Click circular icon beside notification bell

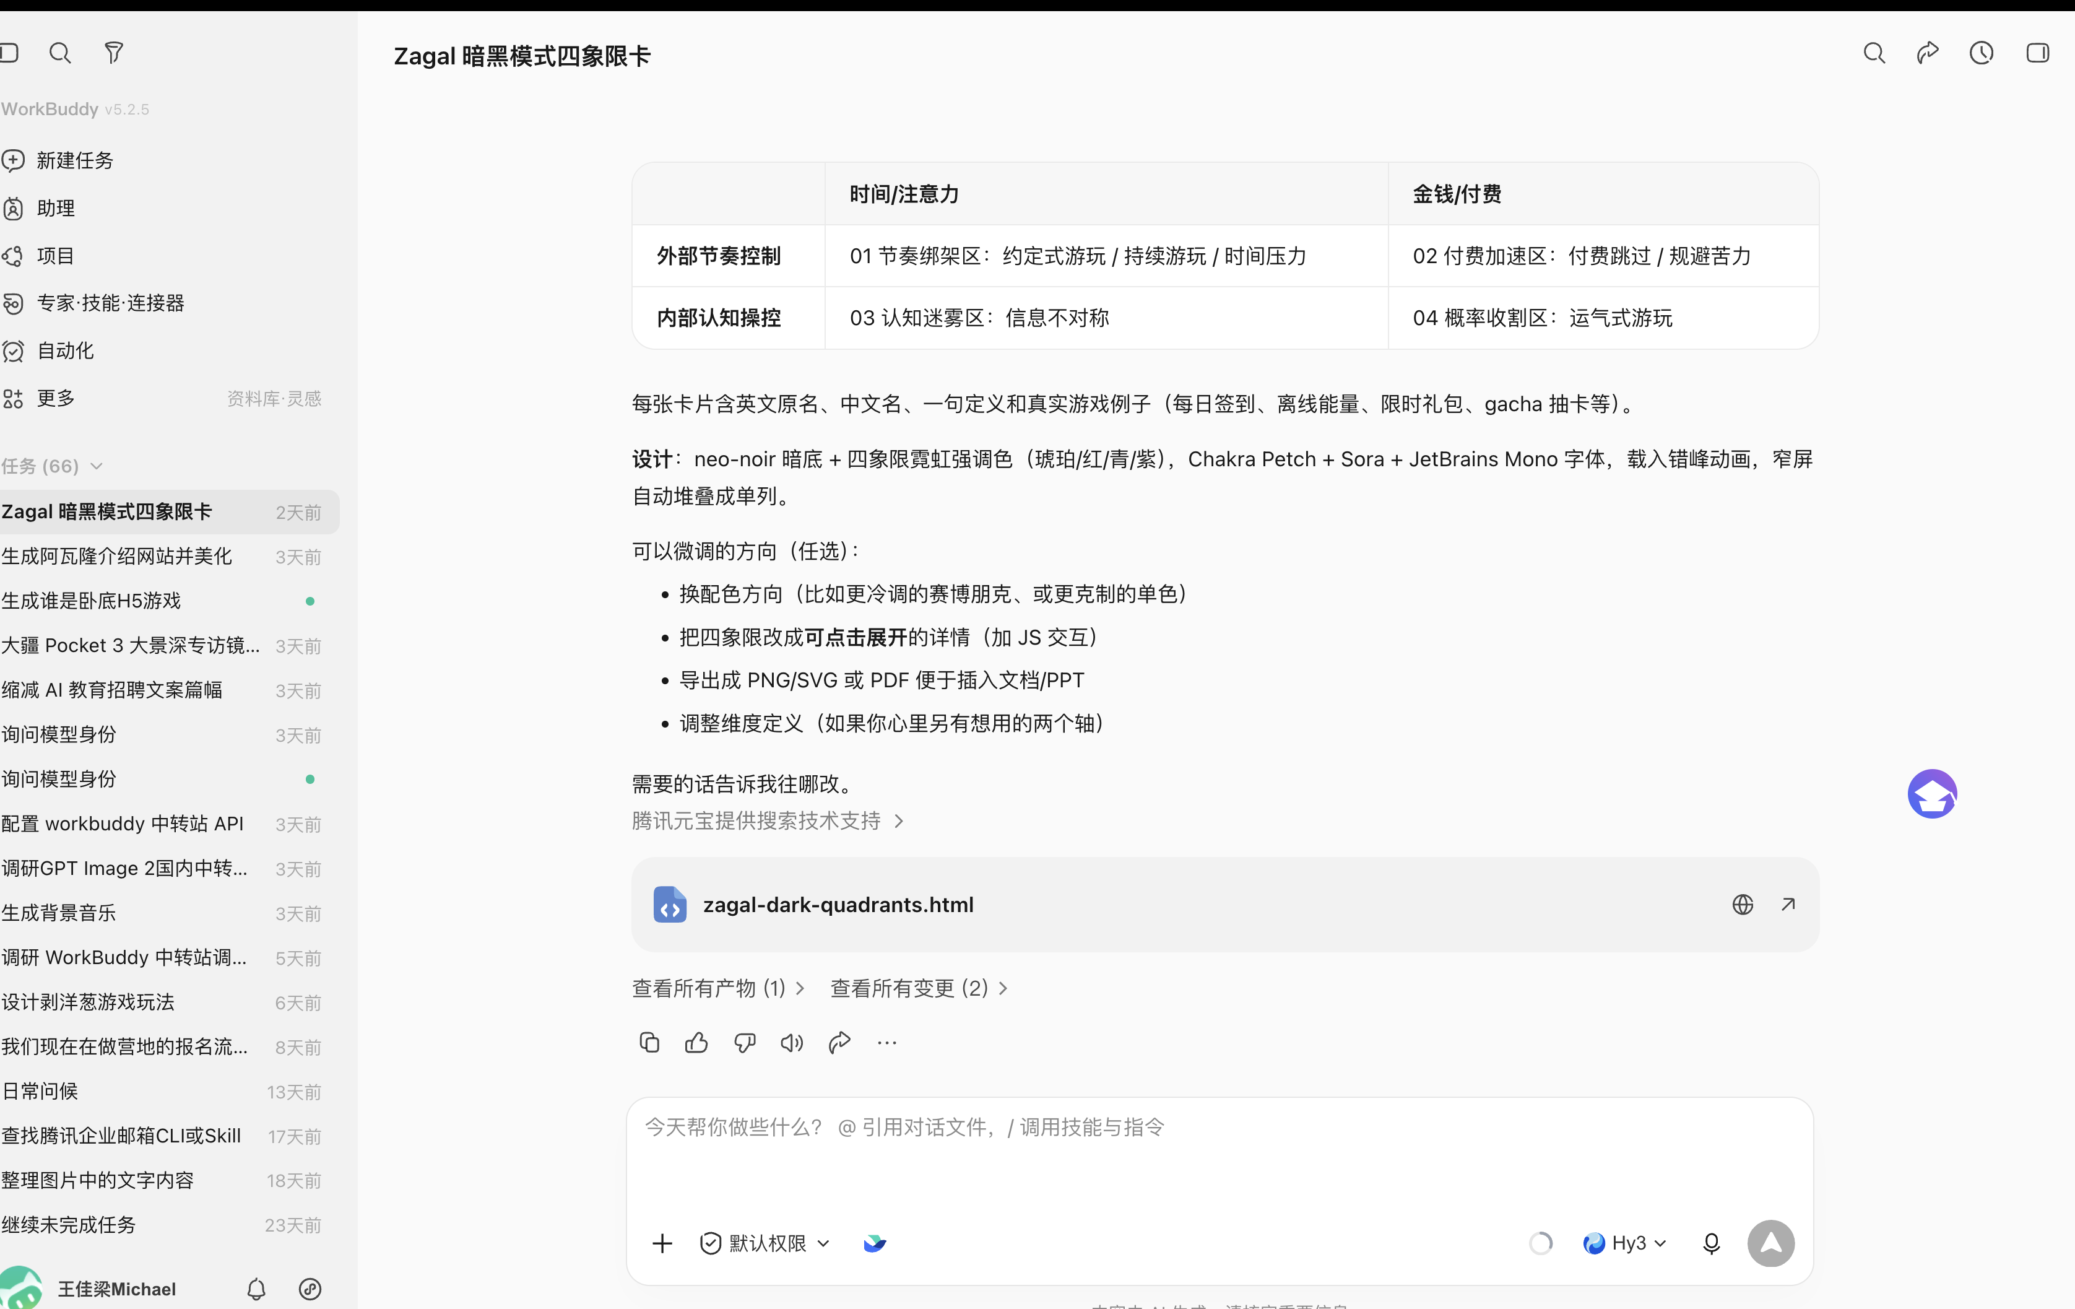point(310,1289)
